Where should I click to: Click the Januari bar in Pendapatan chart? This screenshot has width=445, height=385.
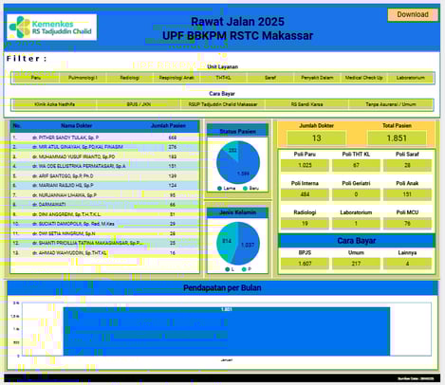coord(227,331)
